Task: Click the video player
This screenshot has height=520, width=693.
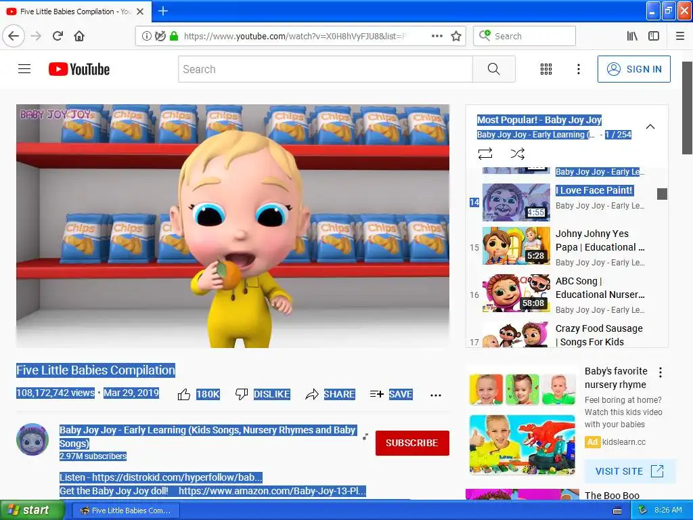Action: tap(233, 226)
